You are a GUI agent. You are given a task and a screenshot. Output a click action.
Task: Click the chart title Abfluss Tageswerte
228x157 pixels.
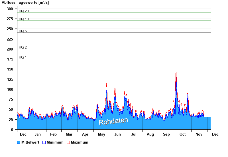pos(25,3)
